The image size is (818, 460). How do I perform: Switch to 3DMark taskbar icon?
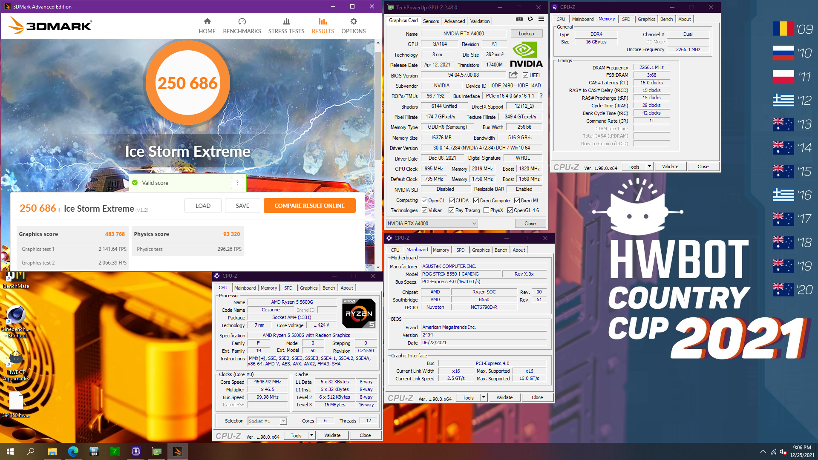click(178, 451)
